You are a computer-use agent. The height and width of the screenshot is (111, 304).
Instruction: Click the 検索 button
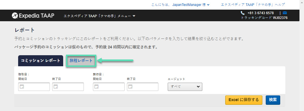pyautogui.click(x=273, y=100)
